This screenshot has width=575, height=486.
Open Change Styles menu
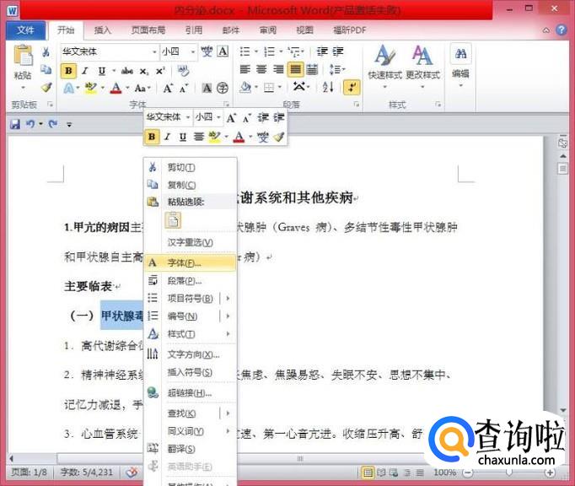(x=422, y=66)
